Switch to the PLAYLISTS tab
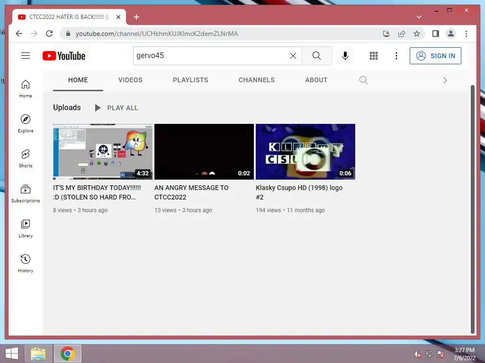Screen dimensions: 485x363 (190, 80)
